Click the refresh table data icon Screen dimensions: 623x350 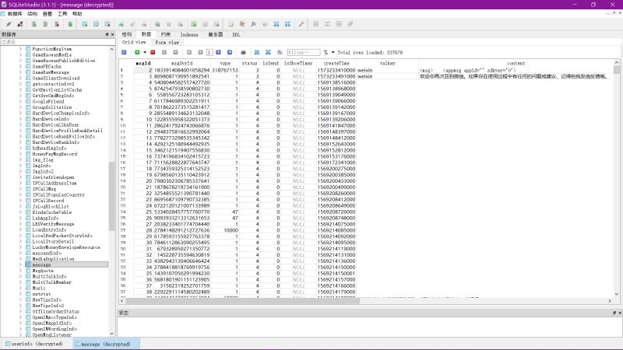(x=124, y=52)
